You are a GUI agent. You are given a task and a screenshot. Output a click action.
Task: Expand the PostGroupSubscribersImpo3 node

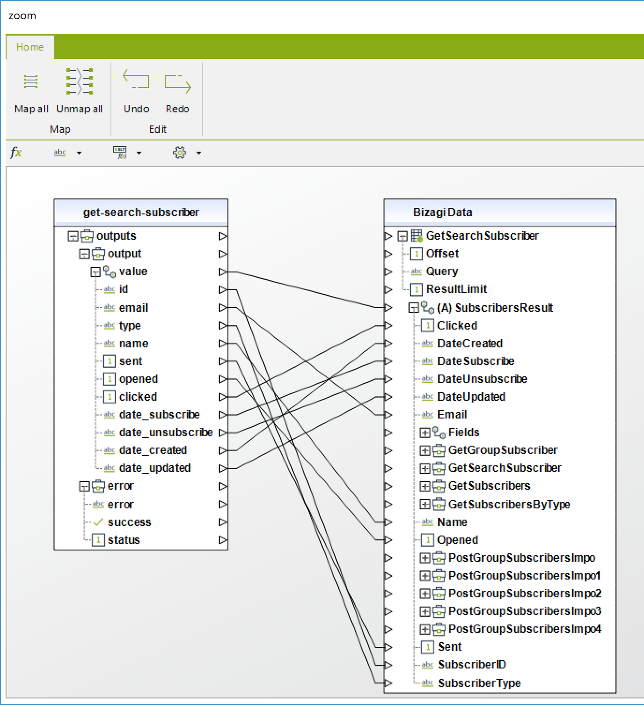(425, 611)
